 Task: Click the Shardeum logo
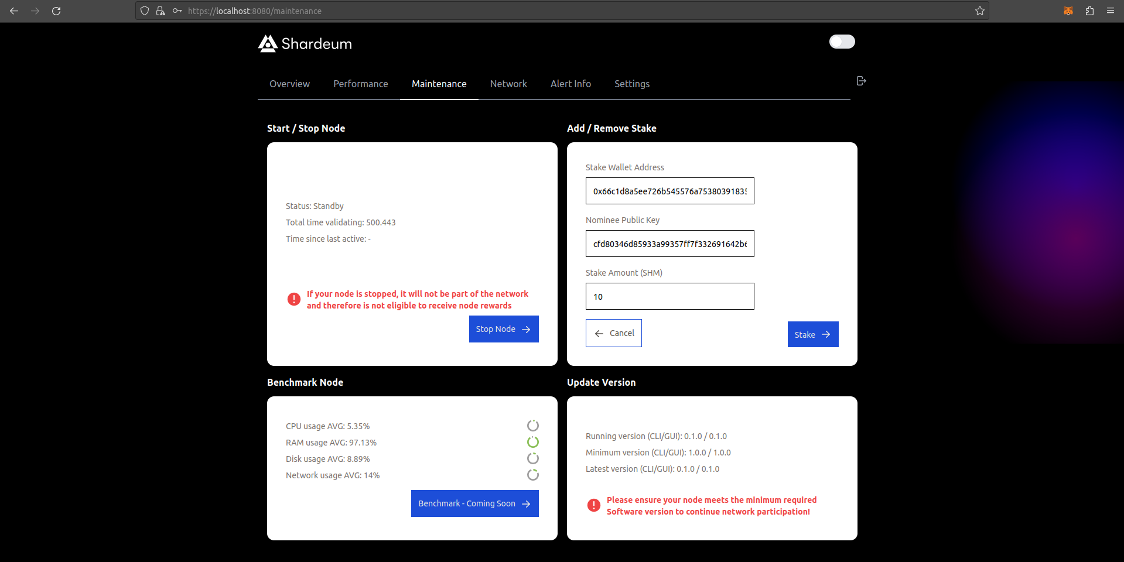point(268,43)
